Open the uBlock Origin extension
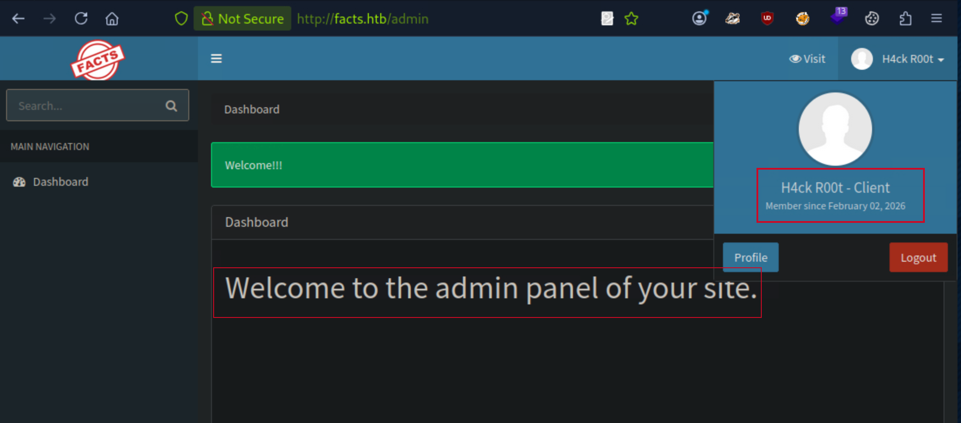 [x=767, y=18]
